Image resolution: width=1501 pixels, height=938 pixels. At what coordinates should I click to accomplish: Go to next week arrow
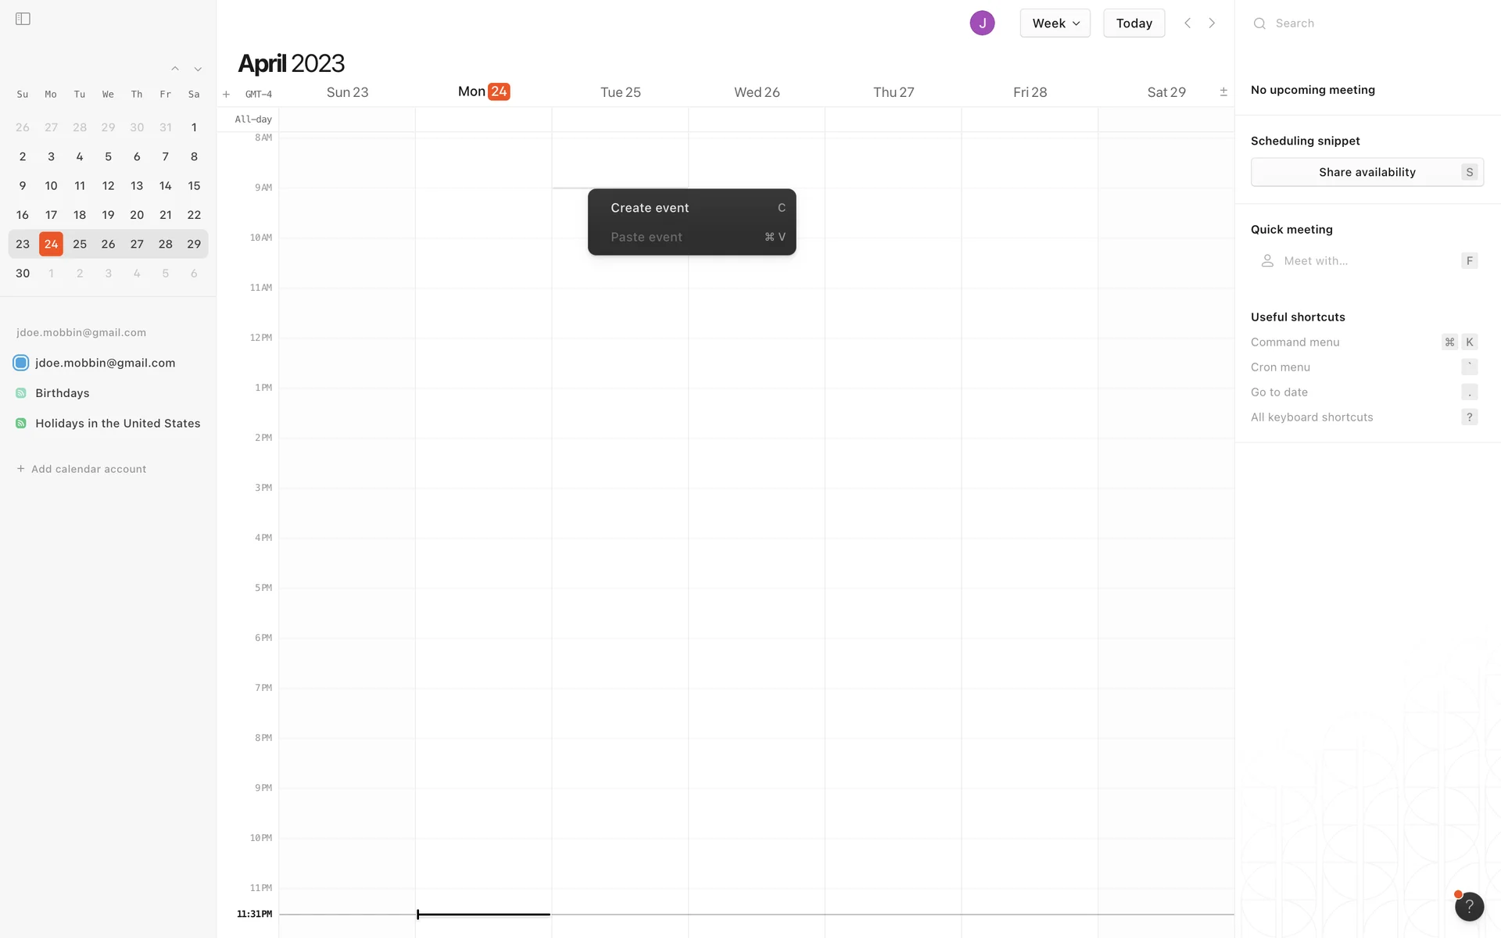coord(1212,23)
